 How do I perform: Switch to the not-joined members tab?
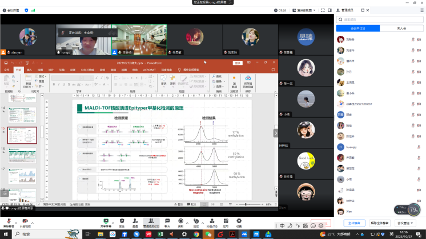[x=401, y=28]
